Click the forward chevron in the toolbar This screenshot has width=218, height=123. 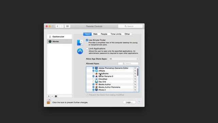pyautogui.click(x=62, y=26)
